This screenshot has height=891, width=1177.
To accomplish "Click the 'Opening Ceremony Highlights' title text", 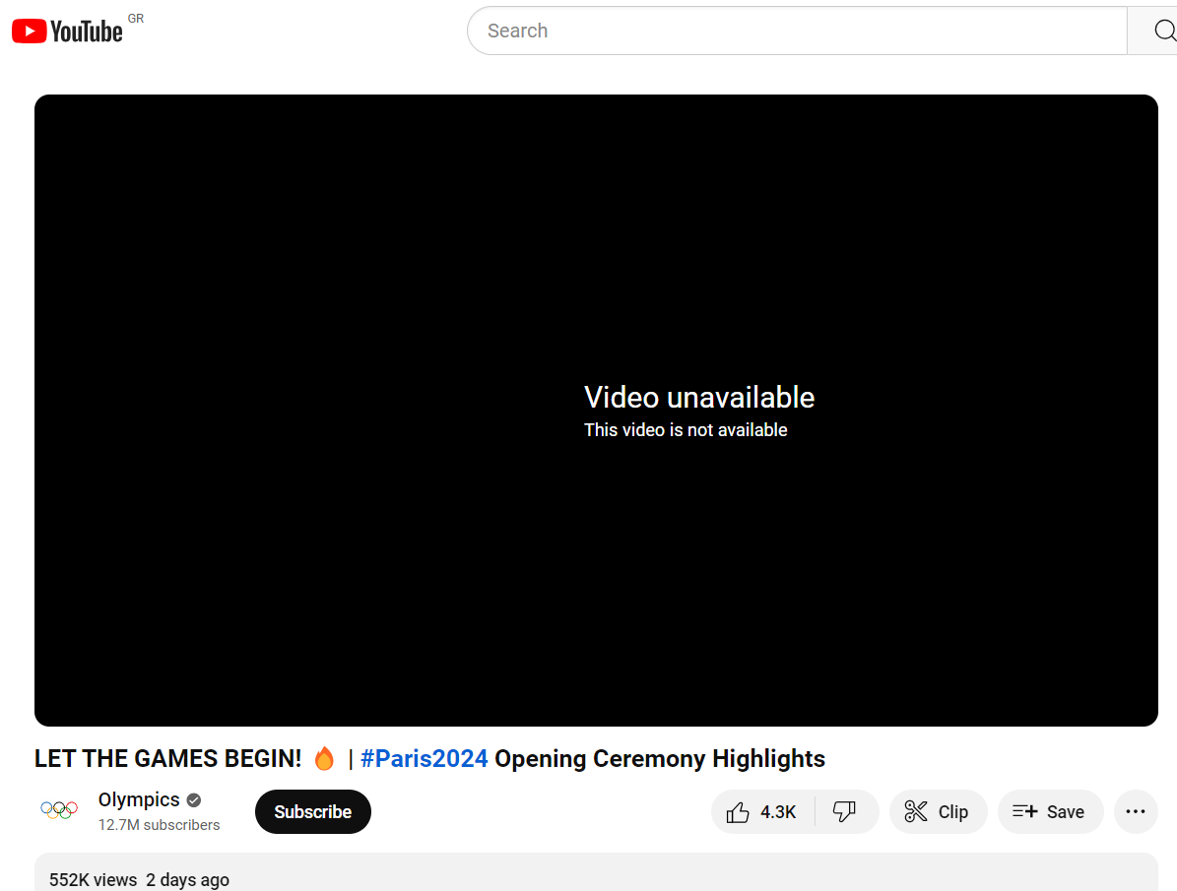I will (659, 759).
